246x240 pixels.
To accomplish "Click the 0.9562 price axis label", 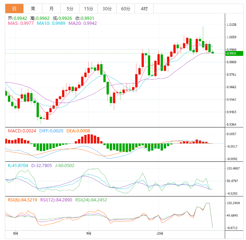I will pos(232,99).
